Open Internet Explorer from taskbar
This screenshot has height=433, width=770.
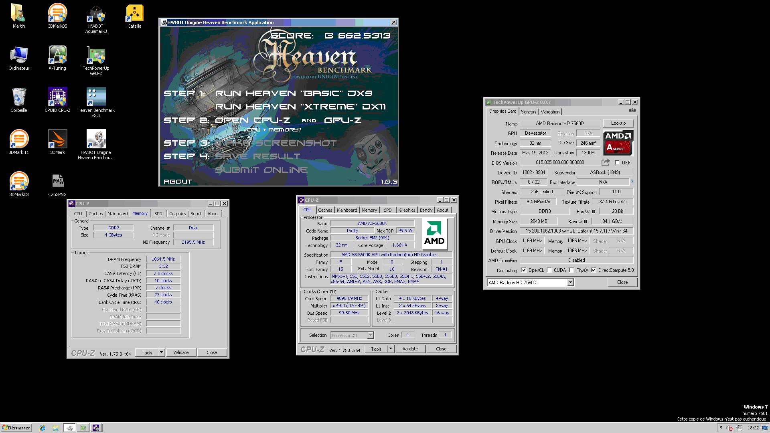[x=43, y=428]
